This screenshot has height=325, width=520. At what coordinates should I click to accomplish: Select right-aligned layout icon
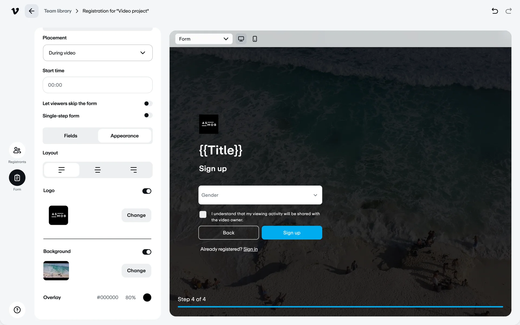click(134, 170)
